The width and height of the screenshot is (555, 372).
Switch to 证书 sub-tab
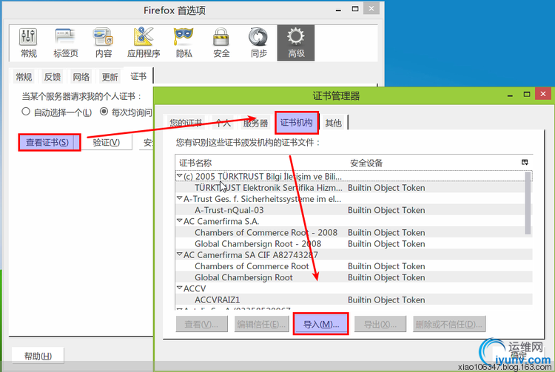tap(138, 76)
